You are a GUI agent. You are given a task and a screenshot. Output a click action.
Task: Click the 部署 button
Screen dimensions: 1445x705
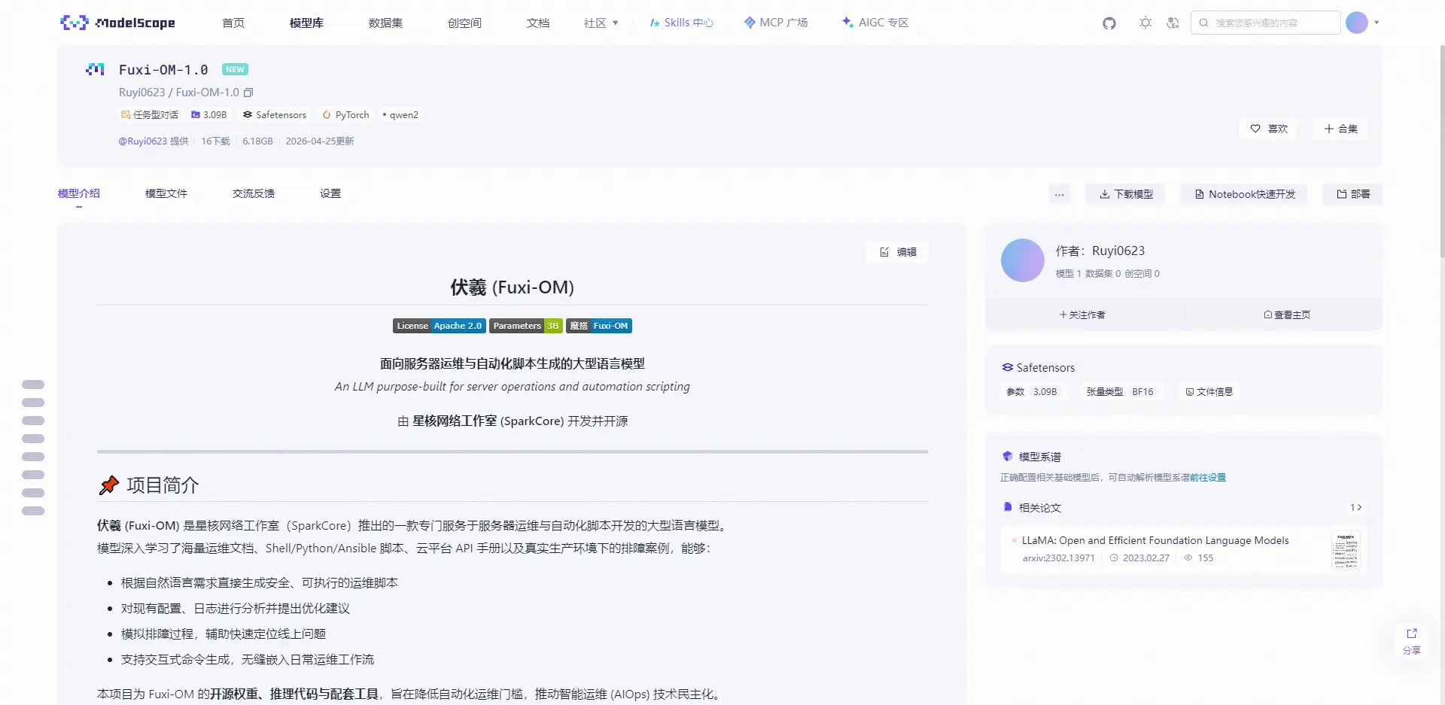[x=1352, y=194]
